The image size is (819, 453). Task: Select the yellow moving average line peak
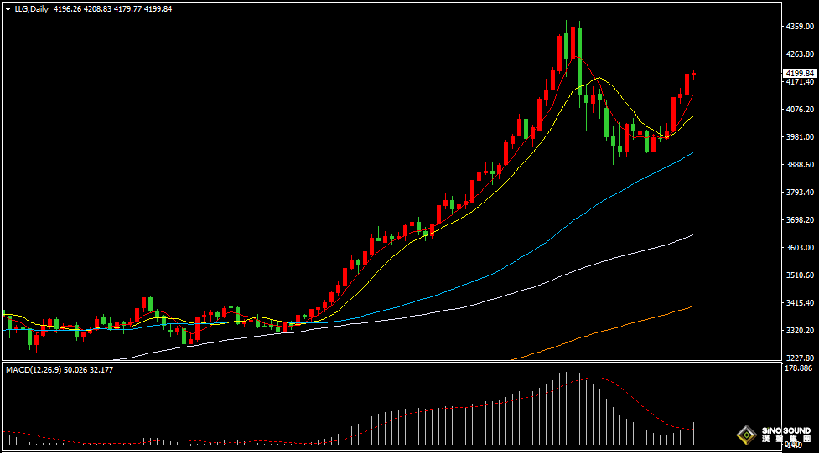598,78
